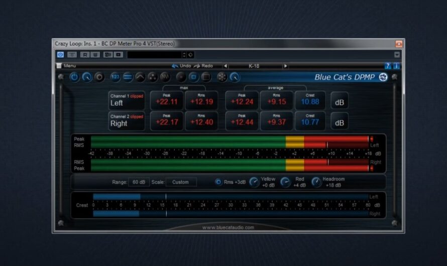This screenshot has height=266, width=447.
Task: Click the A/B compare settings icon
Action: click(x=108, y=54)
